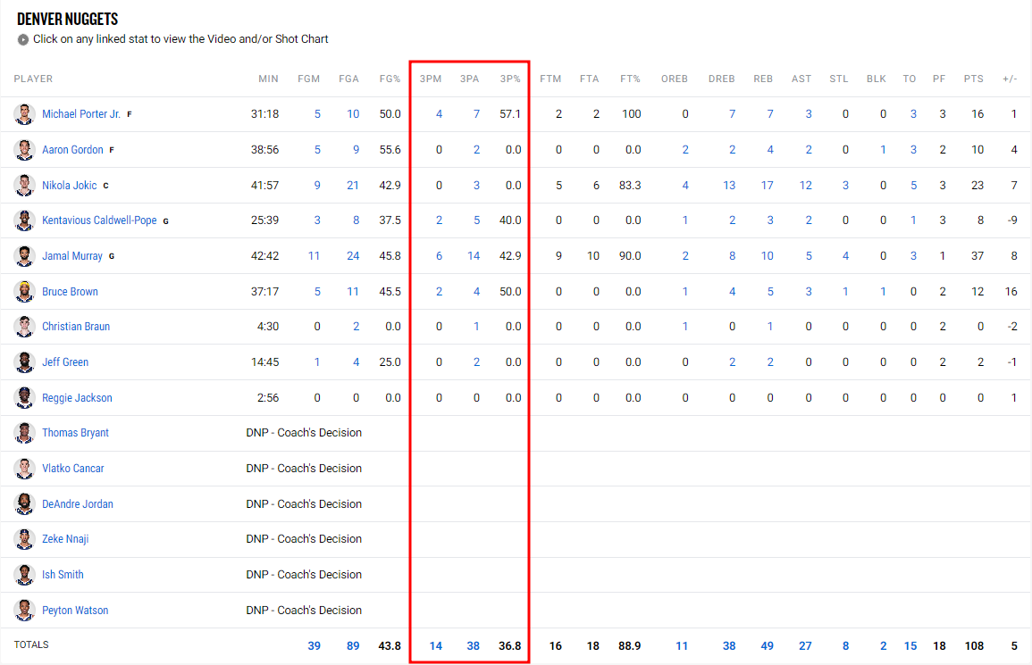The width and height of the screenshot is (1032, 665).
Task: View Nikola Jokic's 12 assists video
Action: point(806,186)
